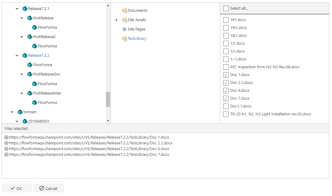Click the PostReleaseGov site name

click(47, 74)
